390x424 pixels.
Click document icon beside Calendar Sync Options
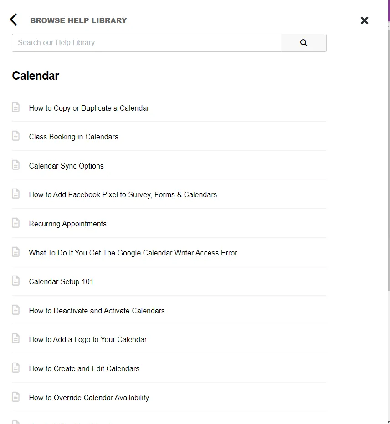pyautogui.click(x=16, y=165)
